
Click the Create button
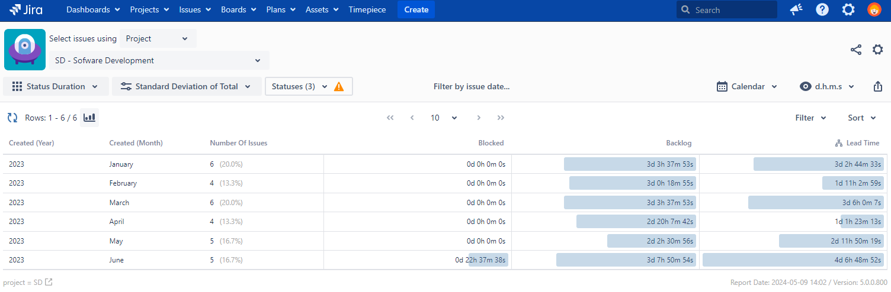(x=416, y=9)
